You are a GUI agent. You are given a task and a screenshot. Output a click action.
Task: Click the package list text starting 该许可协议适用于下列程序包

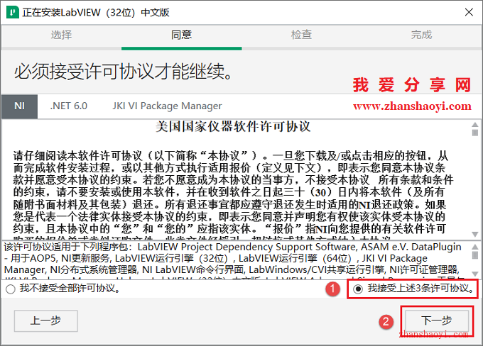pos(233,260)
